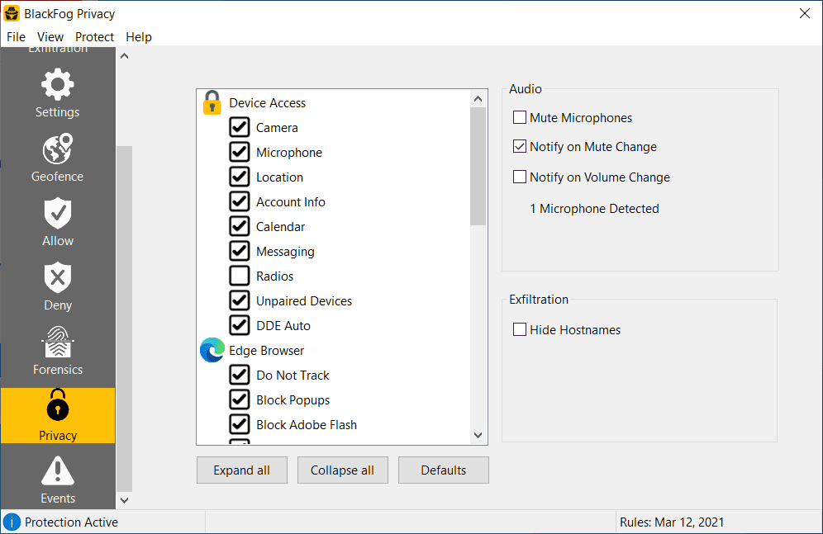This screenshot has height=534, width=823.
Task: Uncheck the Notify on Mute Change option
Action: tap(520, 147)
